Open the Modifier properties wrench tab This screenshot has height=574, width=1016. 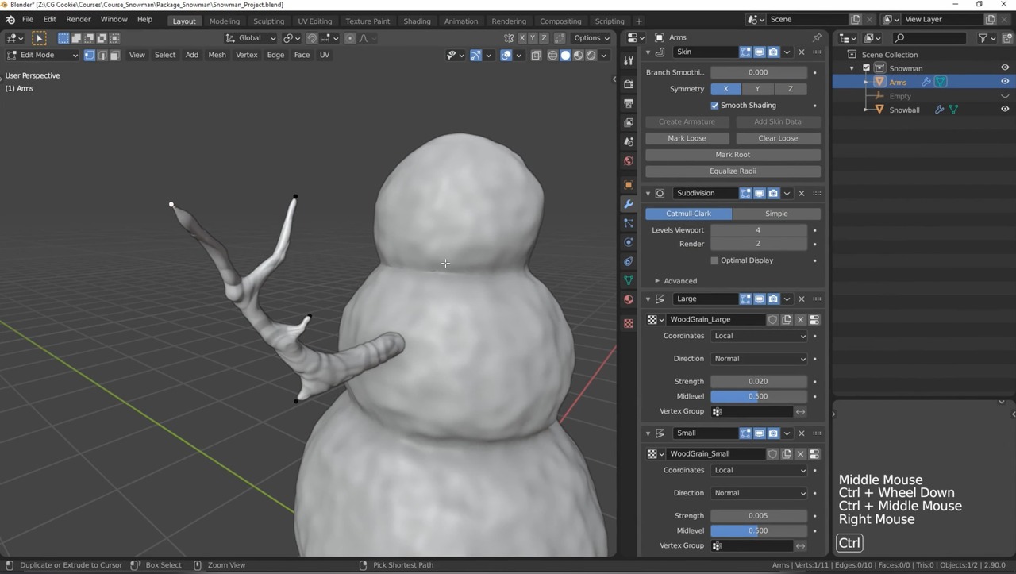(629, 204)
